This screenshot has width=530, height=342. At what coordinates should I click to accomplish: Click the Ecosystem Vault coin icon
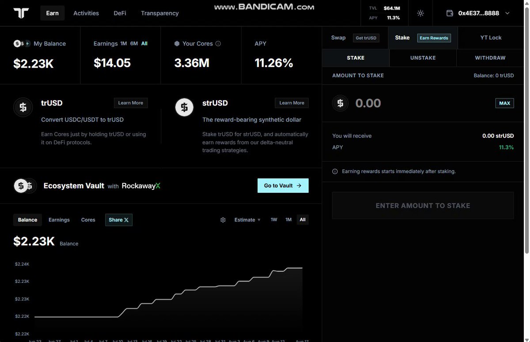pos(25,186)
